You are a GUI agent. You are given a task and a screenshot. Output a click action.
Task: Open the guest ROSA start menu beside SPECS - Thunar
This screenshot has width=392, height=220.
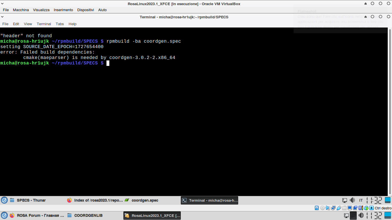tap(4, 200)
